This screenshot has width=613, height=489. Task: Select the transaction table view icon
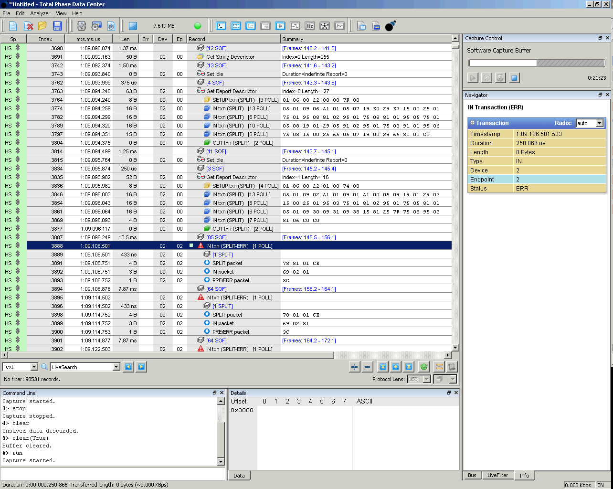[x=236, y=26]
